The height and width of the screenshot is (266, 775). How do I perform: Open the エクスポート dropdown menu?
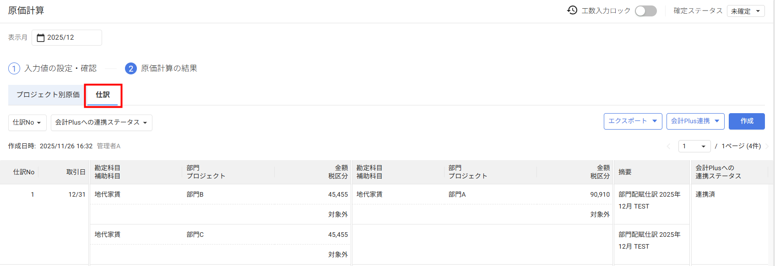point(633,121)
